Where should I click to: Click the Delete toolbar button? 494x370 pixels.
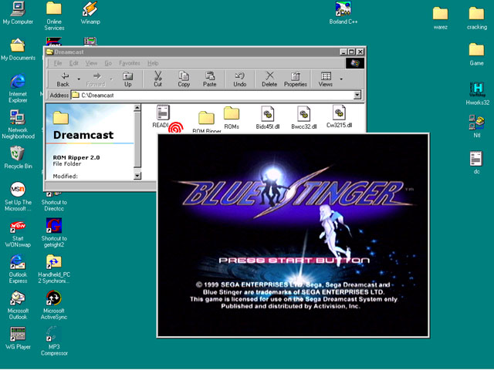point(269,79)
